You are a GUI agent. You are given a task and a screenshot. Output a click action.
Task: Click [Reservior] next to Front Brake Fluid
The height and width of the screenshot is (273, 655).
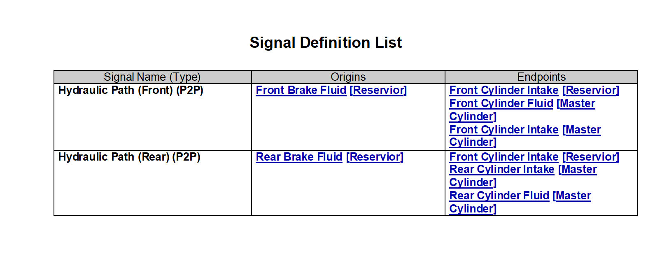[378, 90]
